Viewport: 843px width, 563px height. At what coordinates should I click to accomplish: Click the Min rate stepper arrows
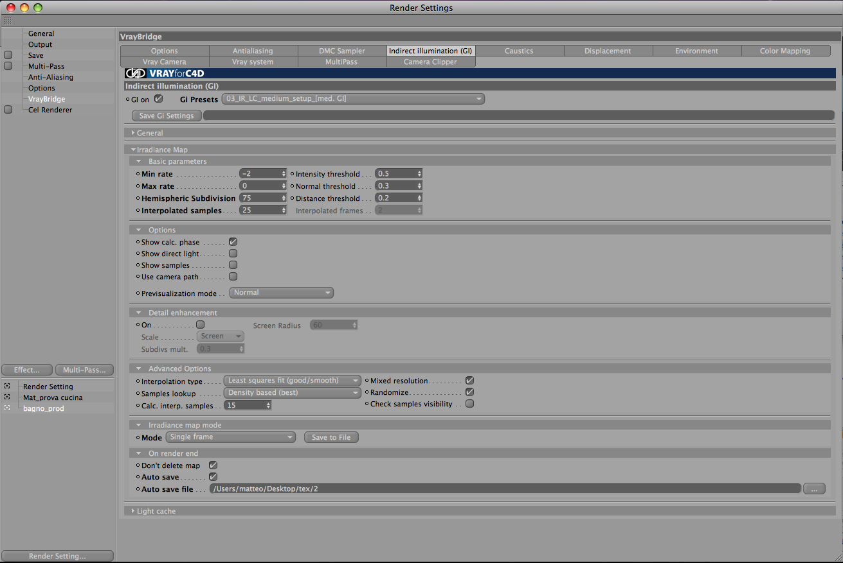click(x=284, y=173)
